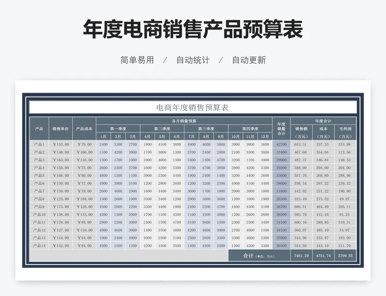Select total cost 4751.74

[323, 255]
